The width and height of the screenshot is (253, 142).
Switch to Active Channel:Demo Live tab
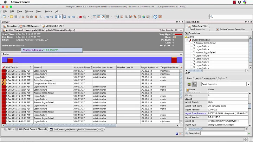tap(231, 30)
